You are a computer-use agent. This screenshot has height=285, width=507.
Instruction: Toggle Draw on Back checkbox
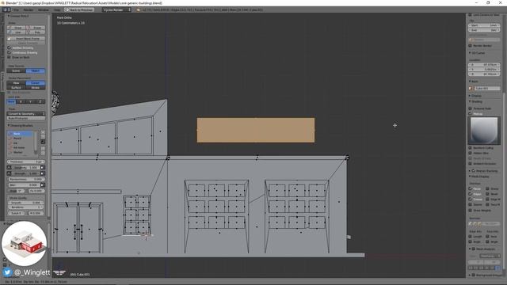point(9,57)
